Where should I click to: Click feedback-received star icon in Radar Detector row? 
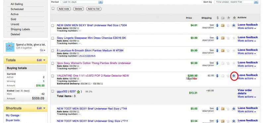234,76
